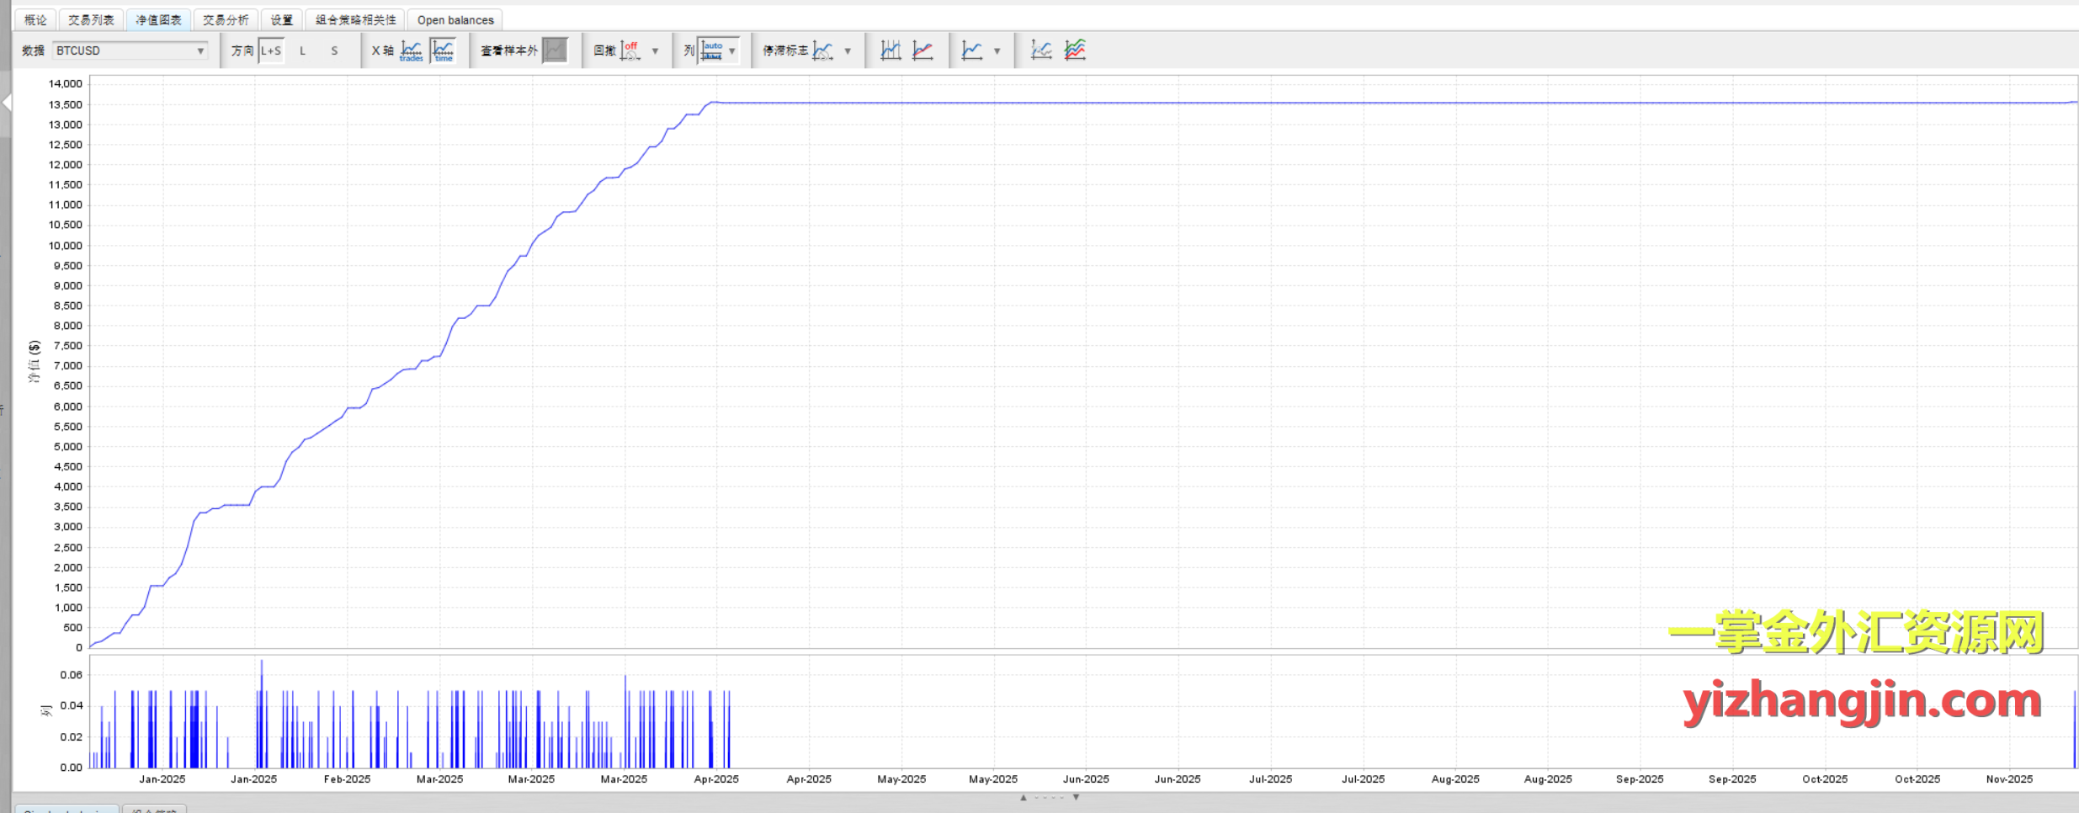2079x813 pixels.
Task: Switch X axis to trades view
Action: point(412,50)
